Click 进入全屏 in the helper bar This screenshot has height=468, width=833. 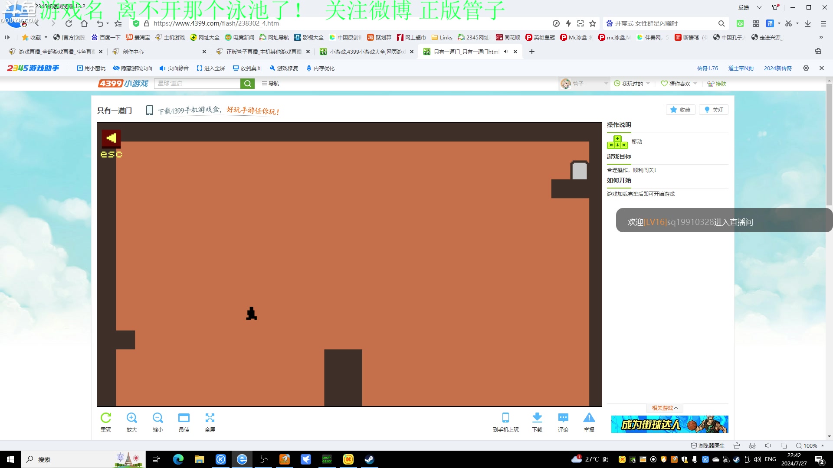coord(211,68)
